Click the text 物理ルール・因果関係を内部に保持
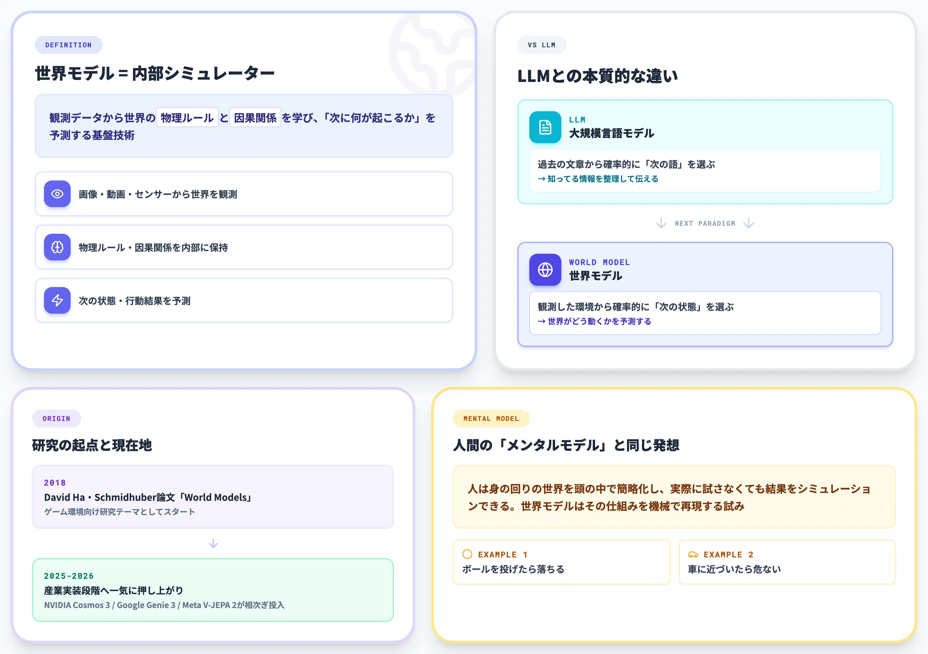Image resolution: width=928 pixels, height=654 pixels. tap(153, 247)
